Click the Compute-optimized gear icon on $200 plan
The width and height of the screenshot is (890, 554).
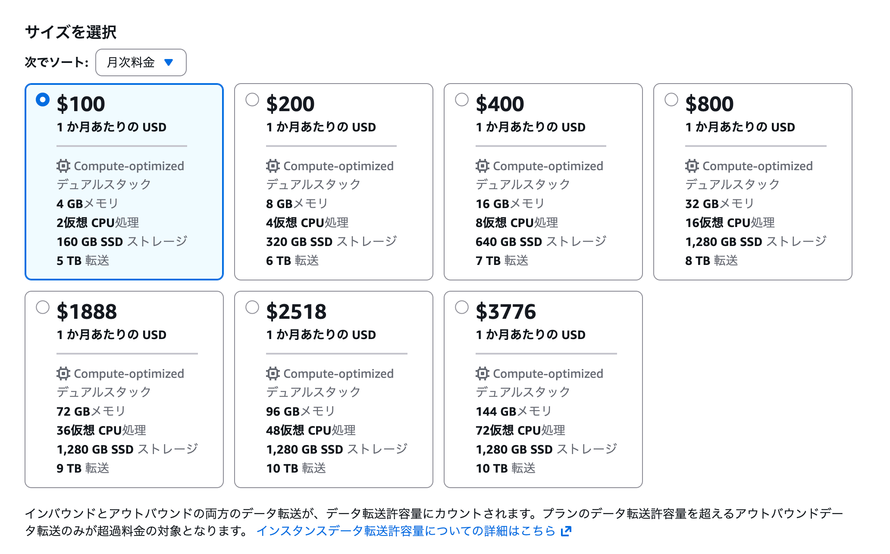[272, 166]
